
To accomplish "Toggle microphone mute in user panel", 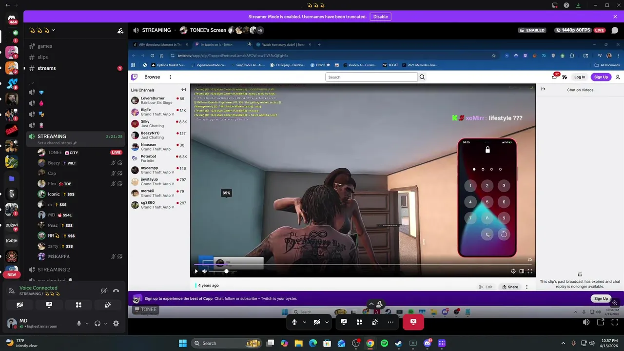I will click(78, 323).
